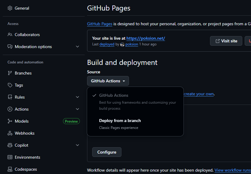The width and height of the screenshot is (251, 174).
Task: Click the Webhooks icon in sidebar
Action: point(10,133)
